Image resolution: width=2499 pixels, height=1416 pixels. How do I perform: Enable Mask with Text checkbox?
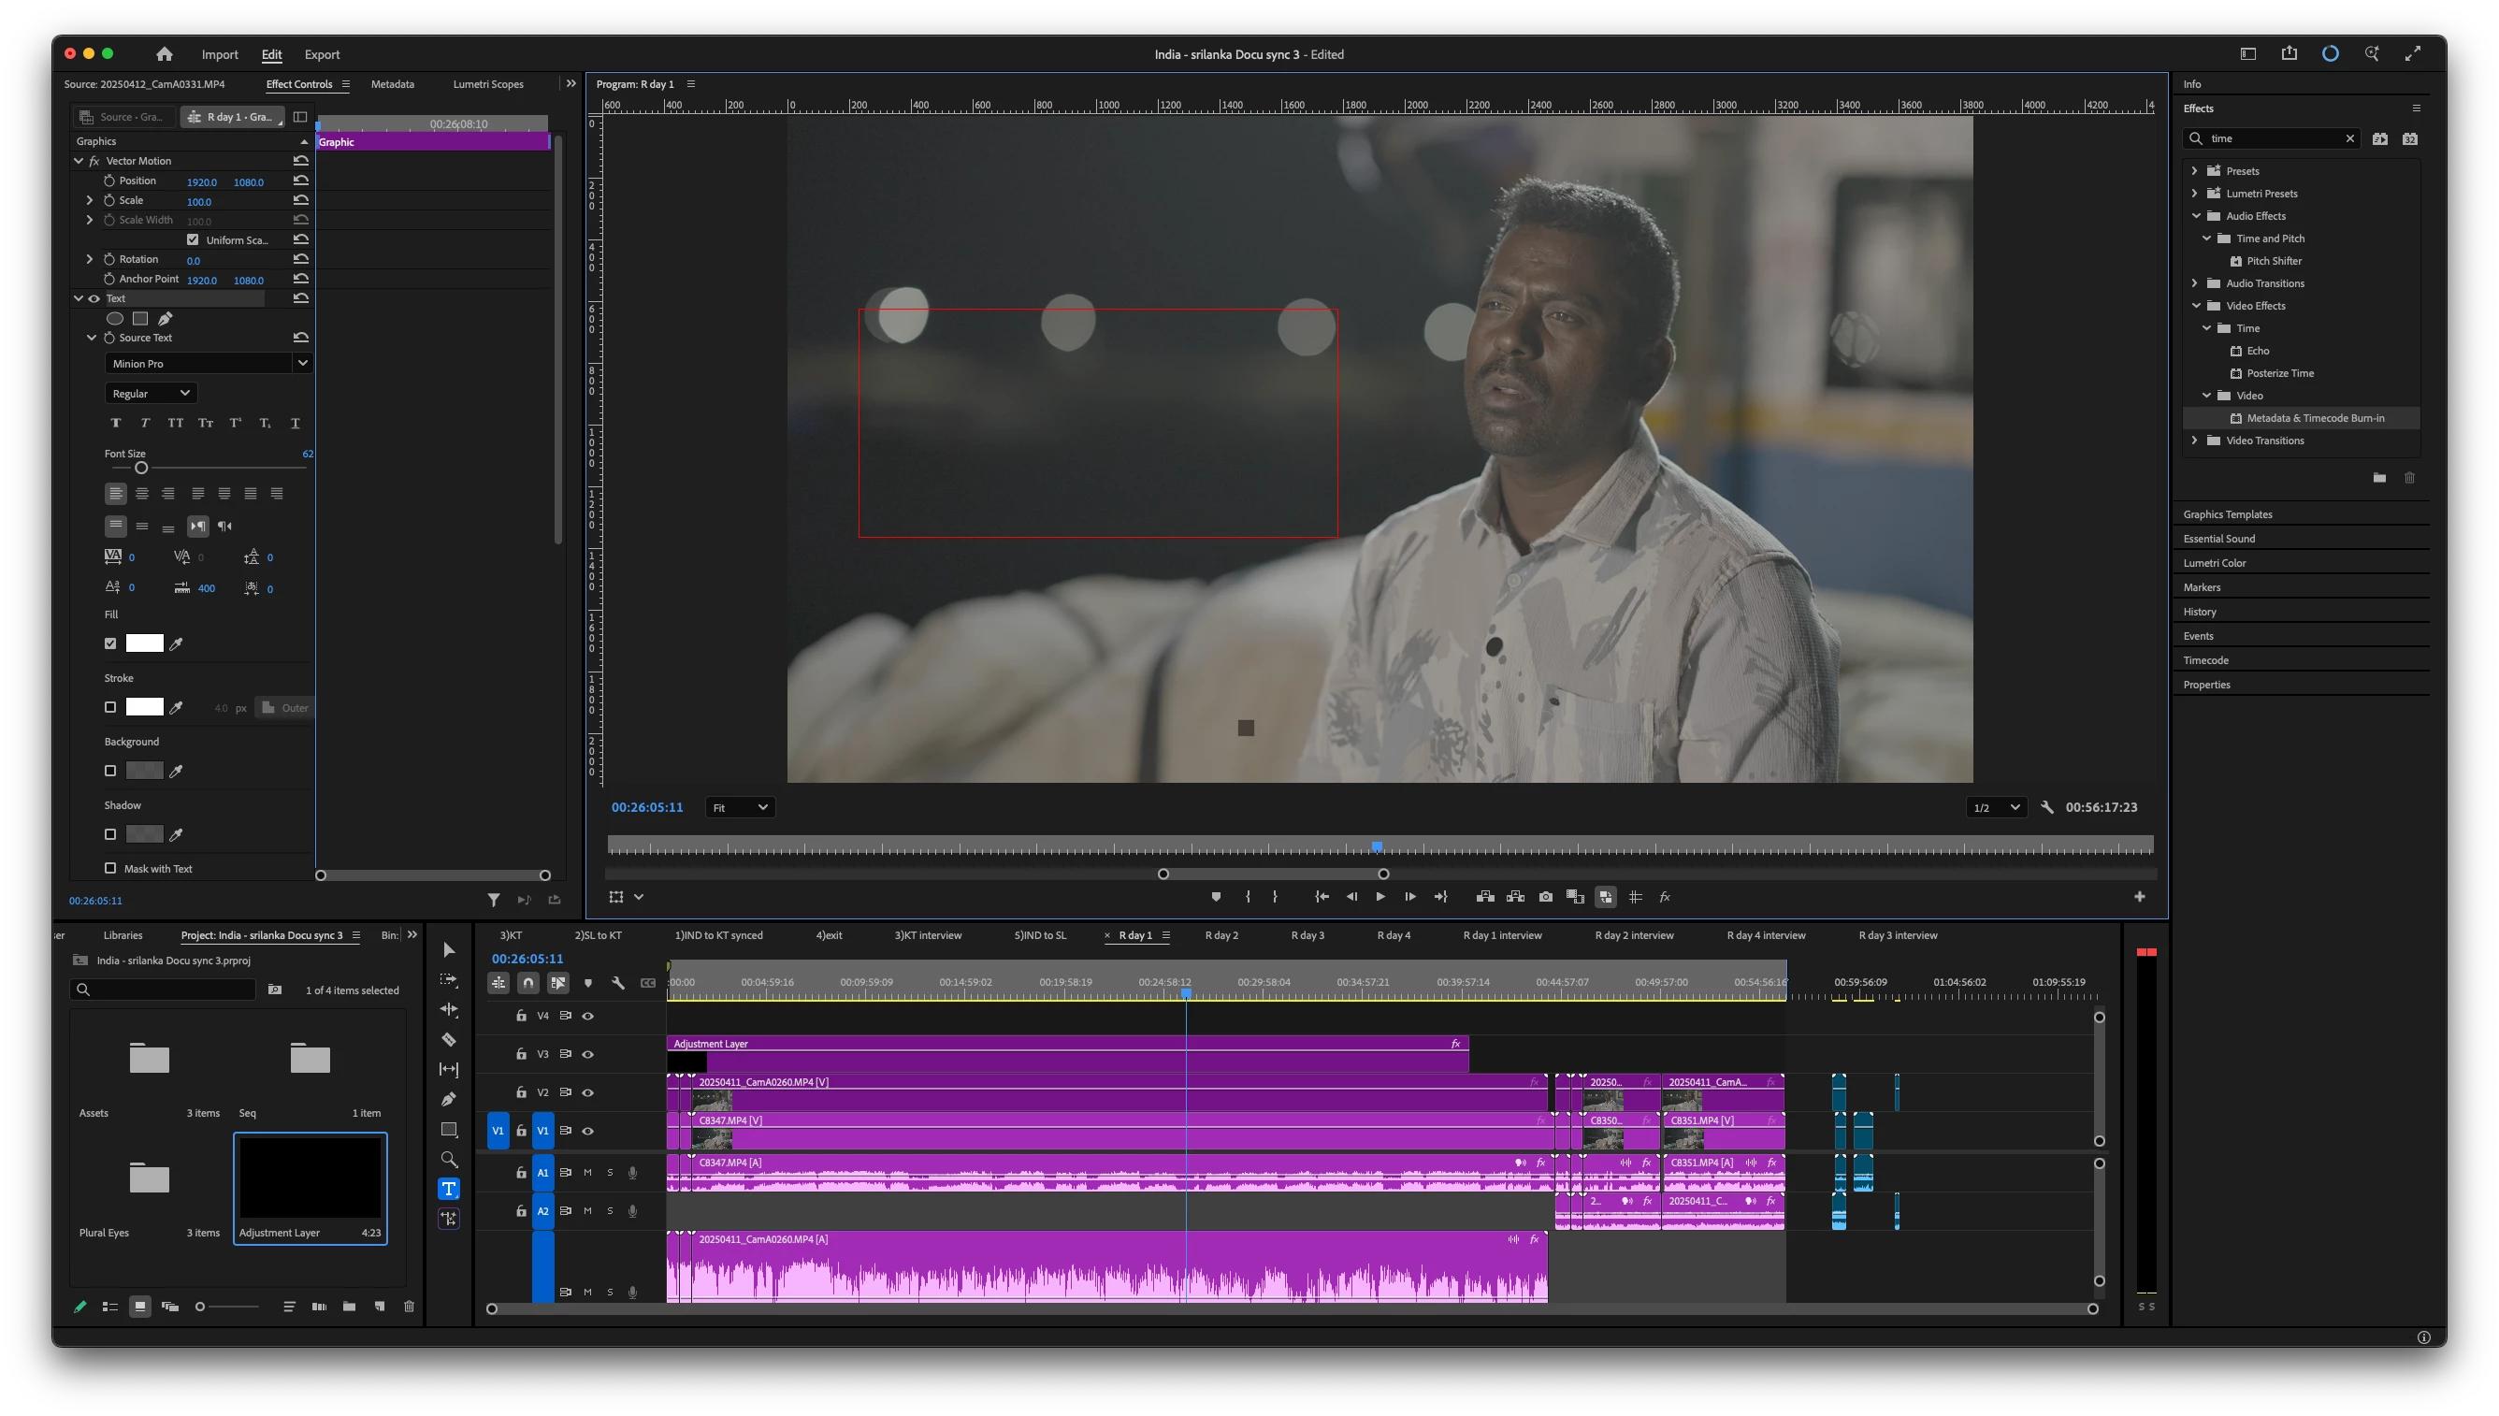click(x=109, y=868)
